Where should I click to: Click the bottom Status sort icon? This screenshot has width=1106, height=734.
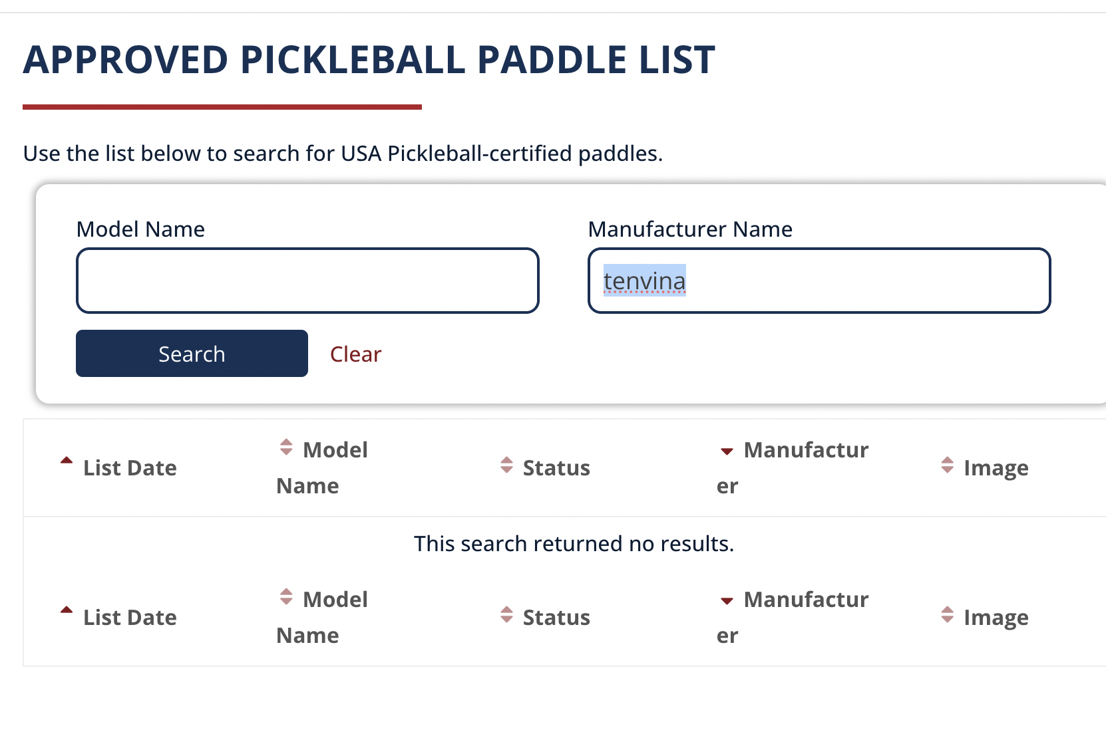(x=506, y=614)
